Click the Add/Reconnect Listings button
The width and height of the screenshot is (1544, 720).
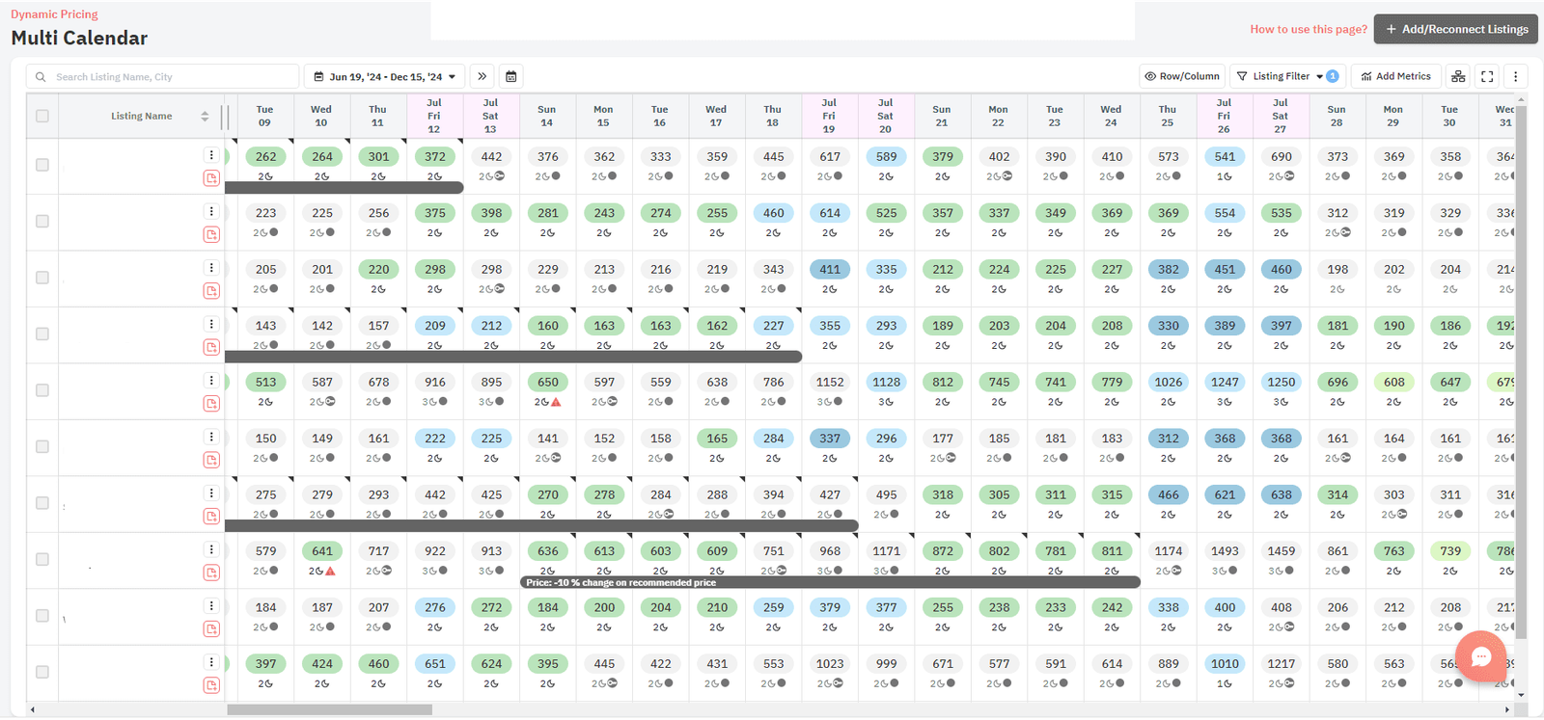click(x=1456, y=29)
